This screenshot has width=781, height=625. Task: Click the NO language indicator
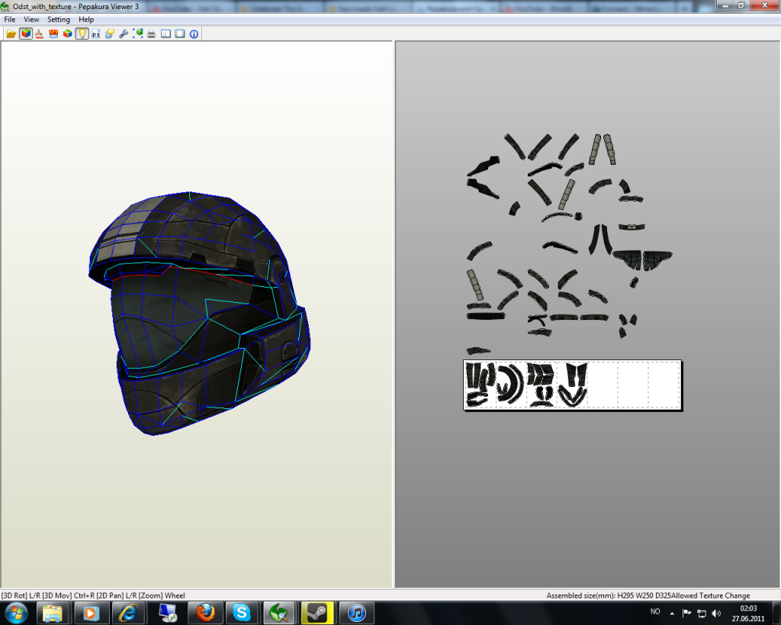(x=655, y=611)
